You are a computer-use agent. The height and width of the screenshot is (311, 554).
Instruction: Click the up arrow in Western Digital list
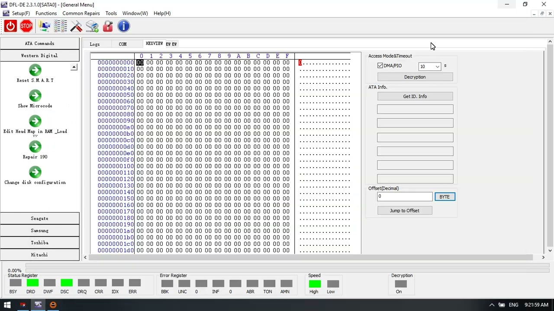(x=74, y=67)
